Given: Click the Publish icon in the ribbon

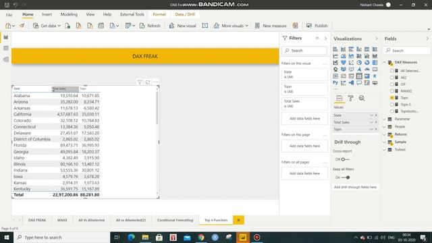Looking at the screenshot, I should (x=309, y=26).
